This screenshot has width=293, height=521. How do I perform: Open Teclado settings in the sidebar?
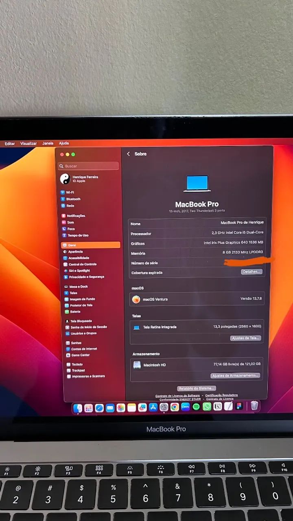pyautogui.click(x=74, y=364)
